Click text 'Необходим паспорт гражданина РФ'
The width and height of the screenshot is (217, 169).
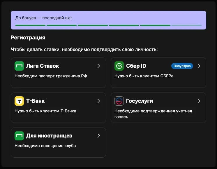point(51,76)
